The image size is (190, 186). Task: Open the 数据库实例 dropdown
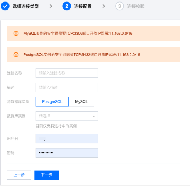pyautogui.click(x=67, y=116)
